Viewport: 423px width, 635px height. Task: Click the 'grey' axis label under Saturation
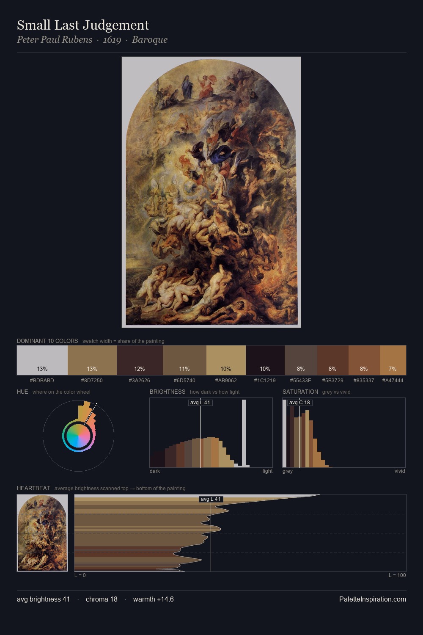[288, 471]
